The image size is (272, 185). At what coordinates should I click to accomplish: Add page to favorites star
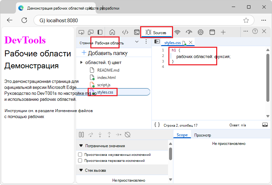(246, 20)
